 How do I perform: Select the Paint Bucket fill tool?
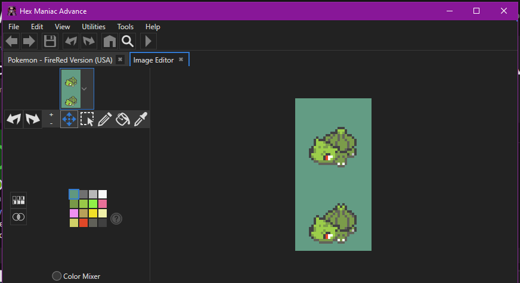tap(123, 120)
